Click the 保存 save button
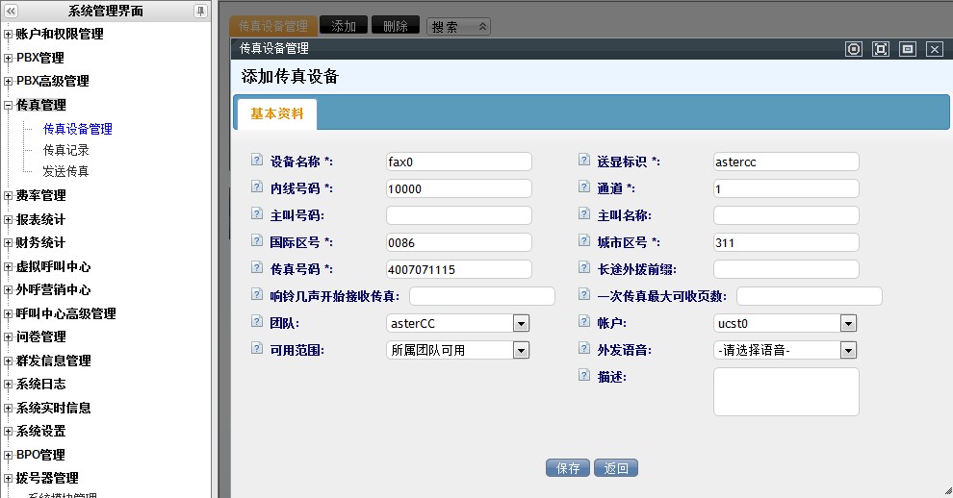Image resolution: width=953 pixels, height=498 pixels. [568, 468]
